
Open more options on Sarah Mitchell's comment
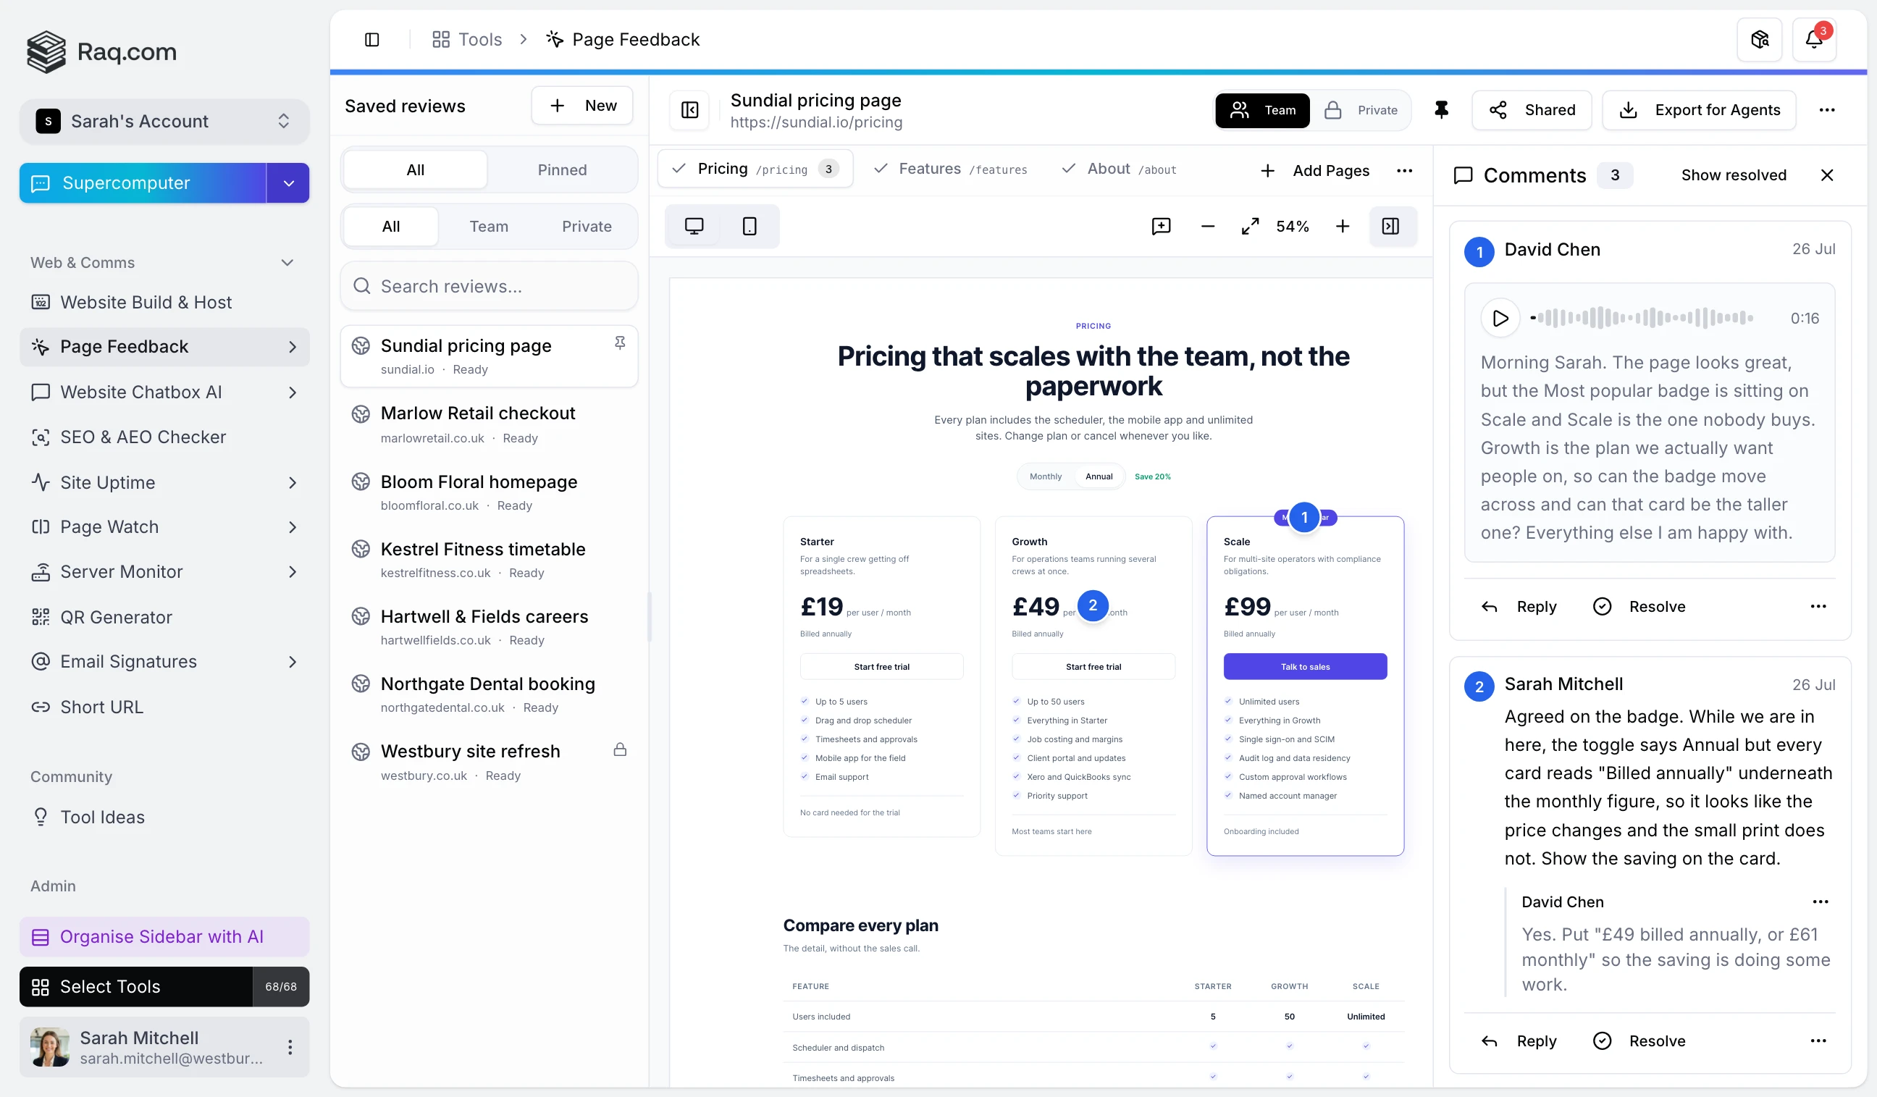[x=1818, y=1041]
